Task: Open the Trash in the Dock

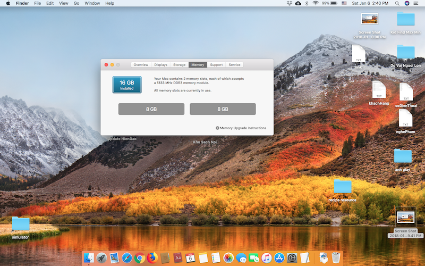Action: pyautogui.click(x=336, y=258)
